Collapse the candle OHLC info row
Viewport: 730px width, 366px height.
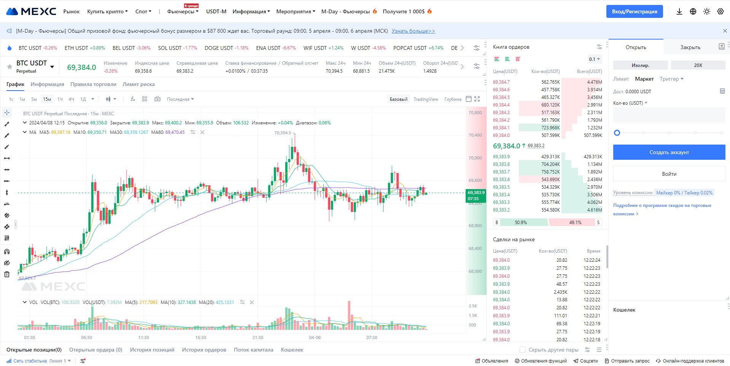[x=25, y=123]
